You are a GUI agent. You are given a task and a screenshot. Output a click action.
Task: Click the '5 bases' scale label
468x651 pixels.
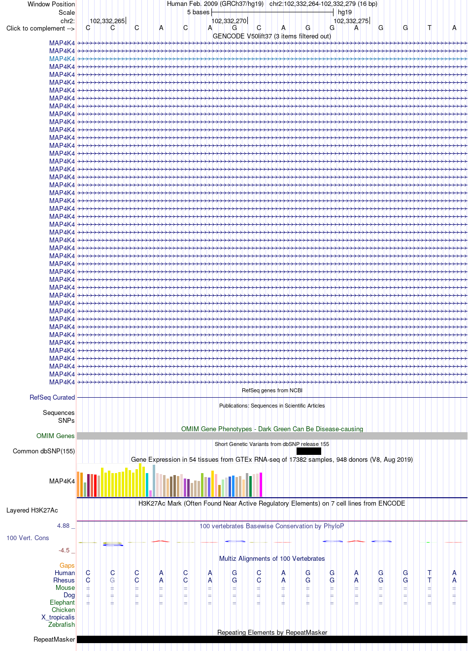(x=198, y=12)
